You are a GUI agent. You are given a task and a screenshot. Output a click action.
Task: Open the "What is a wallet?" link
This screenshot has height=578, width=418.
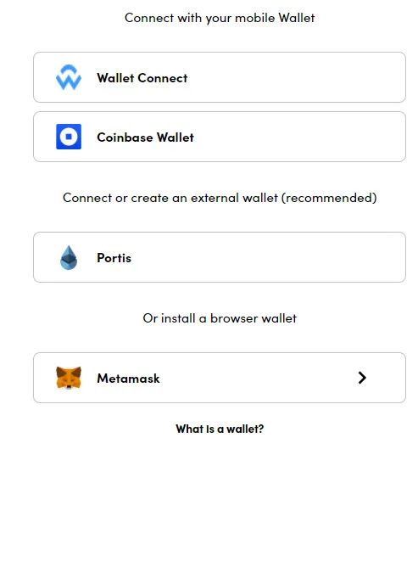[220, 429]
